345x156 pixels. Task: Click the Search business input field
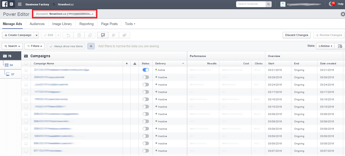[251, 4]
